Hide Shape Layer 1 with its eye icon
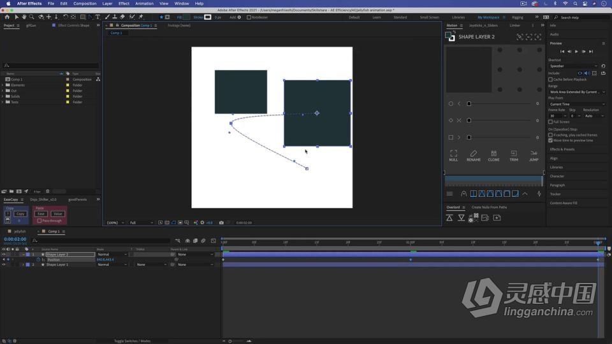Viewport: 612px width, 344px height. point(4,264)
